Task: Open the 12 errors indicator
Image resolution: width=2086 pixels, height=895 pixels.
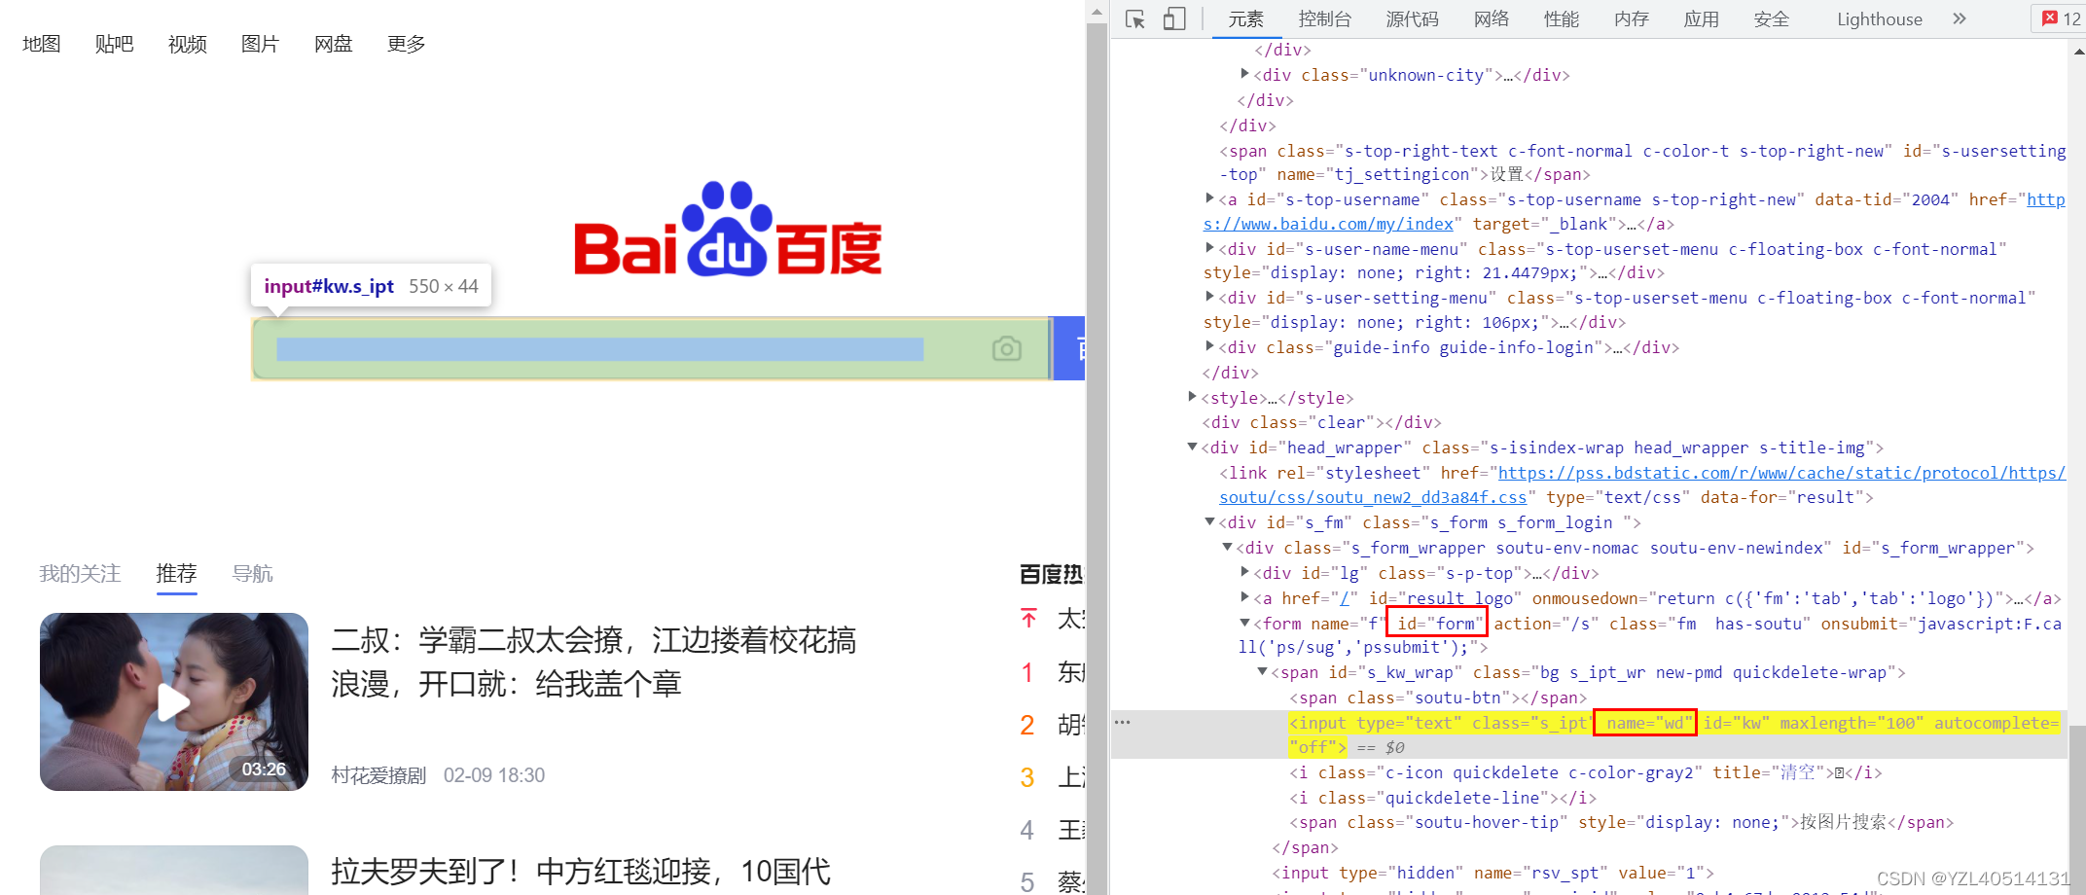Action: [x=2062, y=18]
